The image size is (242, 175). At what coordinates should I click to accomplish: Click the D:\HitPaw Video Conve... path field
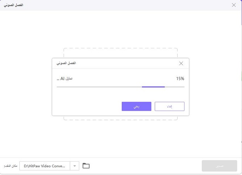coord(45,166)
